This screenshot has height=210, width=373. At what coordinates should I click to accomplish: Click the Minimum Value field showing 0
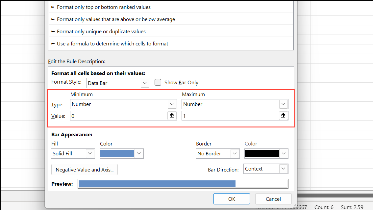(x=118, y=116)
